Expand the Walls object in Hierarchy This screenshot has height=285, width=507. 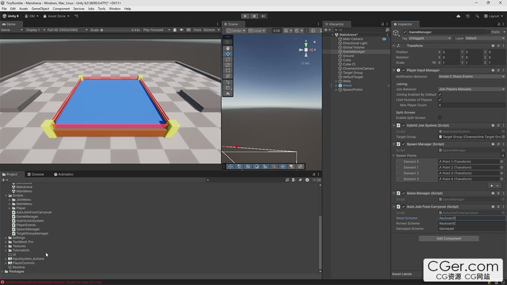336,81
